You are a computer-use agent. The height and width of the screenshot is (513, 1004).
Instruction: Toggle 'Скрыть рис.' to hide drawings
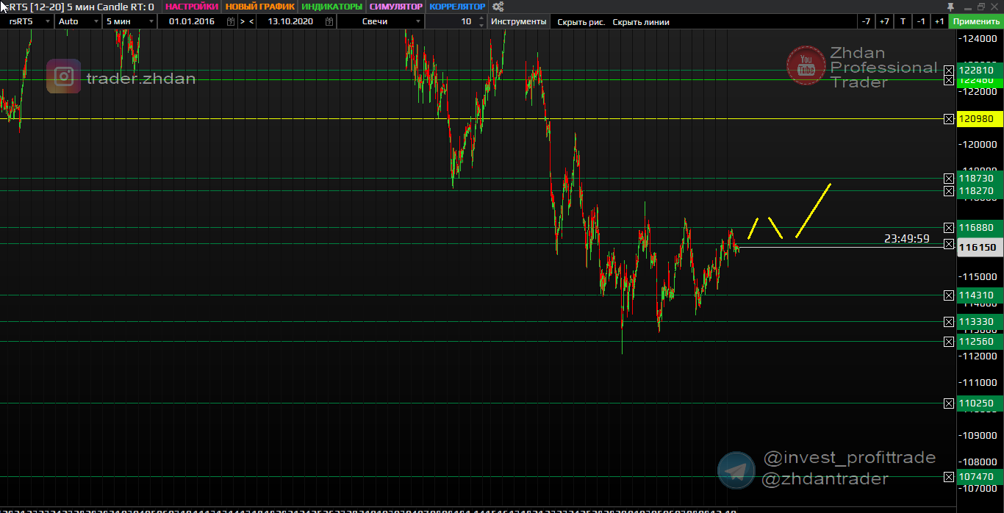[x=581, y=21]
